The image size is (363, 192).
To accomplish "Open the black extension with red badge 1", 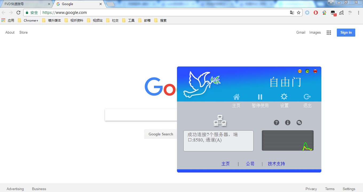I will click(333, 13).
